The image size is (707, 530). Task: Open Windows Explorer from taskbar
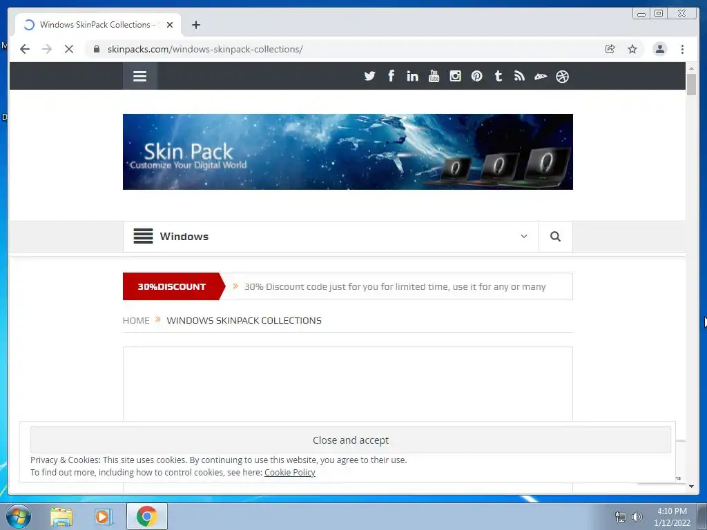click(61, 517)
